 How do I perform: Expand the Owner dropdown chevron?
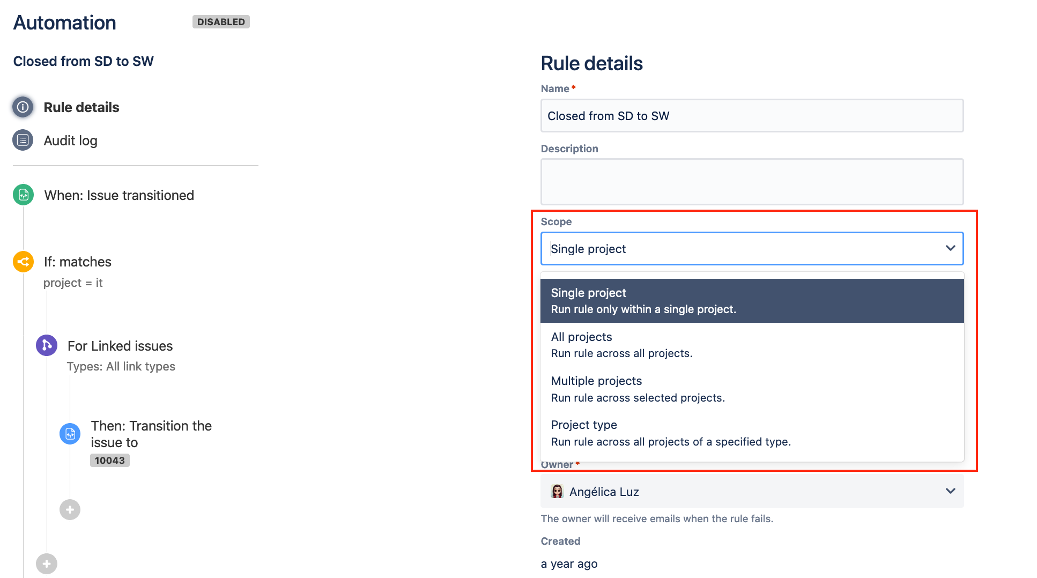pos(950,491)
